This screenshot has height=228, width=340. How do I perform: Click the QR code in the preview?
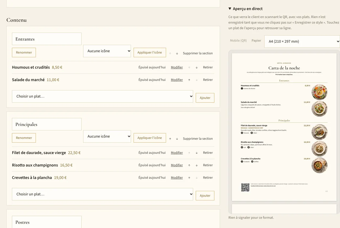click(x=245, y=187)
